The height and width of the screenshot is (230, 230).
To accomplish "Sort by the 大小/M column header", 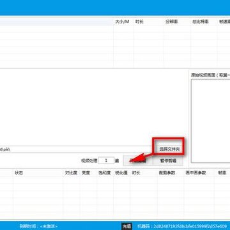I will 123,22.
